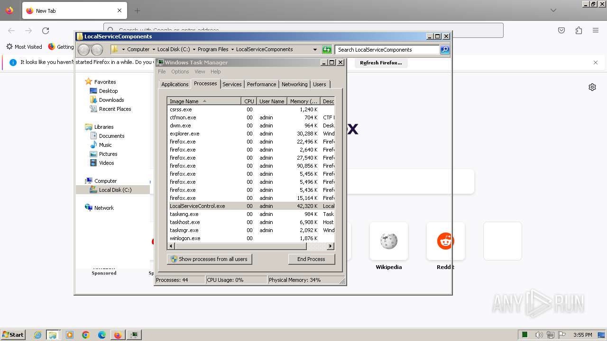
Task: Click process list horizontal scrollbar right arrow
Action: pos(331,246)
